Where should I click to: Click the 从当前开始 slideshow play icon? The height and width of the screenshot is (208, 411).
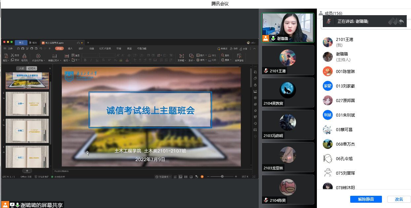click(38, 56)
